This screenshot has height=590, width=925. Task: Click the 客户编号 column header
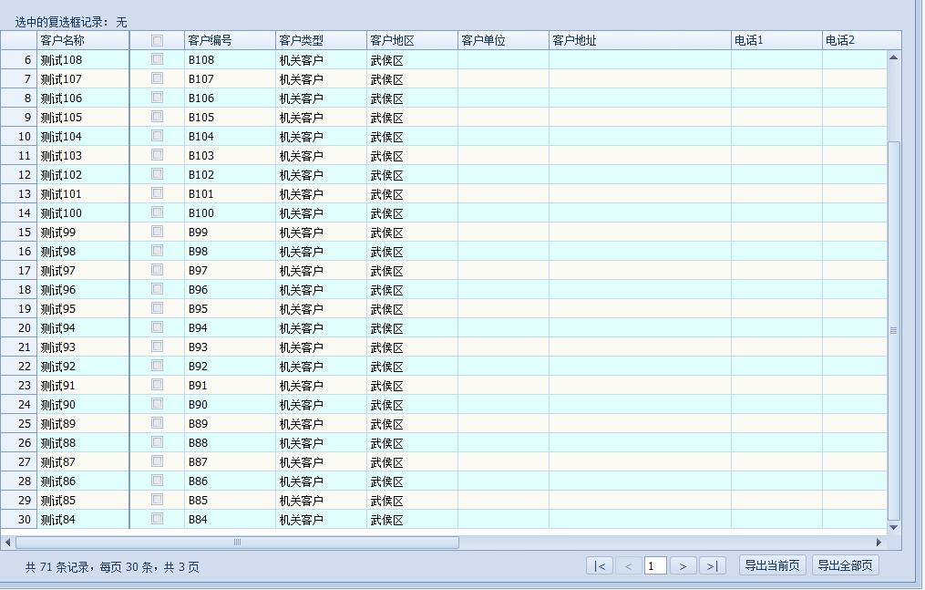[228, 40]
